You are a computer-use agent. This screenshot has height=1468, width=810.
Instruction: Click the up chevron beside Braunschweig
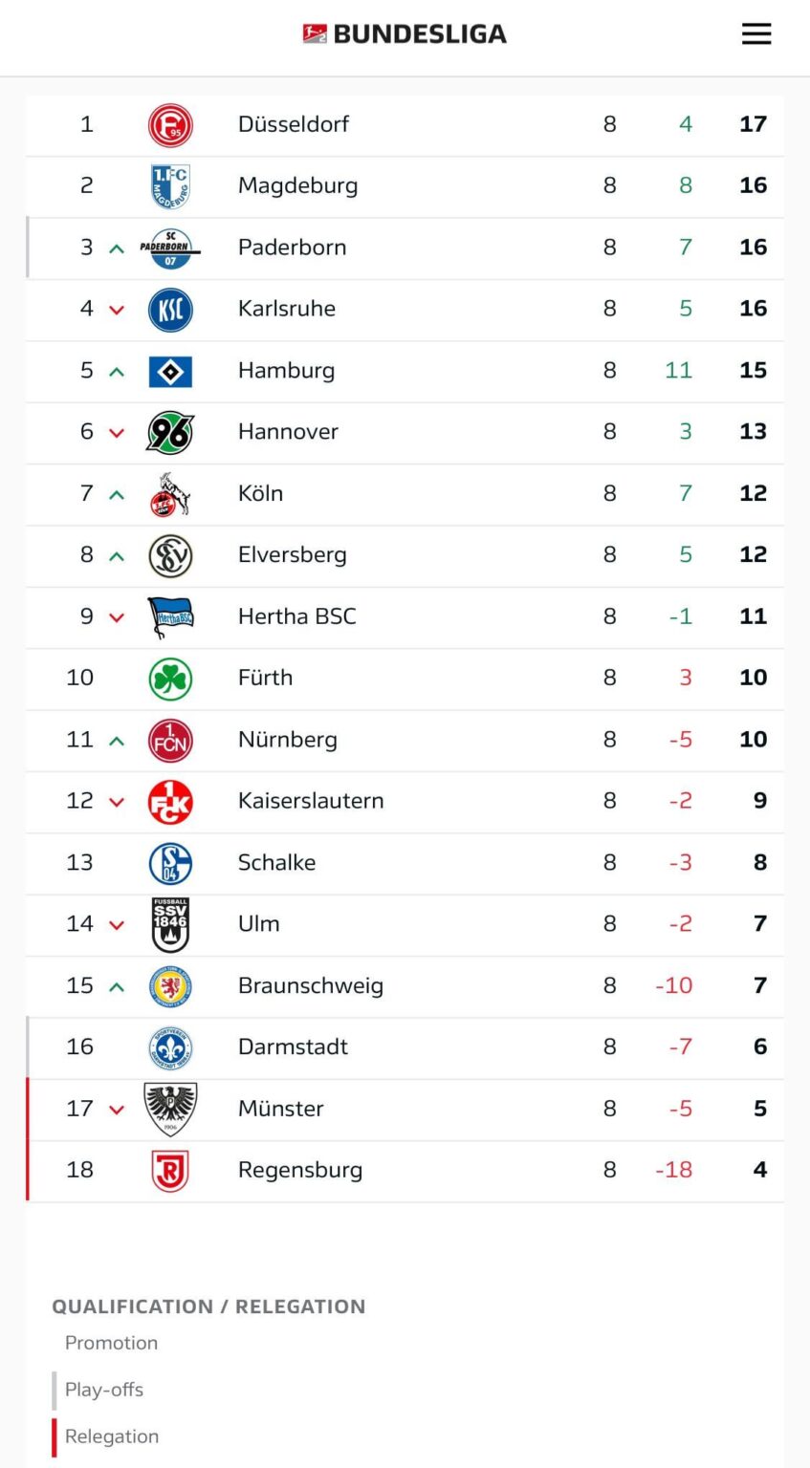(115, 985)
